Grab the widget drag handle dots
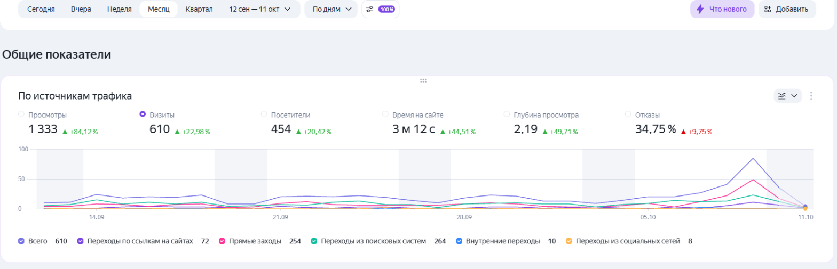 click(423, 80)
